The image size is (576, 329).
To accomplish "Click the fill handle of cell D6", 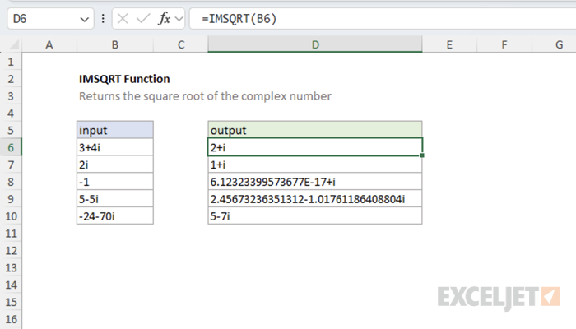I will point(422,155).
